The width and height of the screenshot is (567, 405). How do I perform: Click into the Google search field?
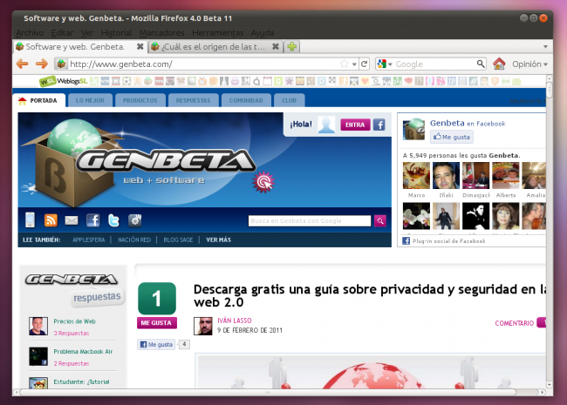point(435,64)
